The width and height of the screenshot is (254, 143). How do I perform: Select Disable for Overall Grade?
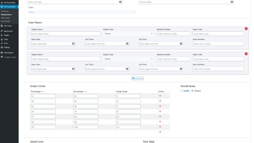click(192, 91)
